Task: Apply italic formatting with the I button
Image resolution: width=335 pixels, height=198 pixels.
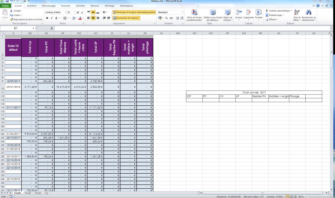Action: (x=51, y=18)
